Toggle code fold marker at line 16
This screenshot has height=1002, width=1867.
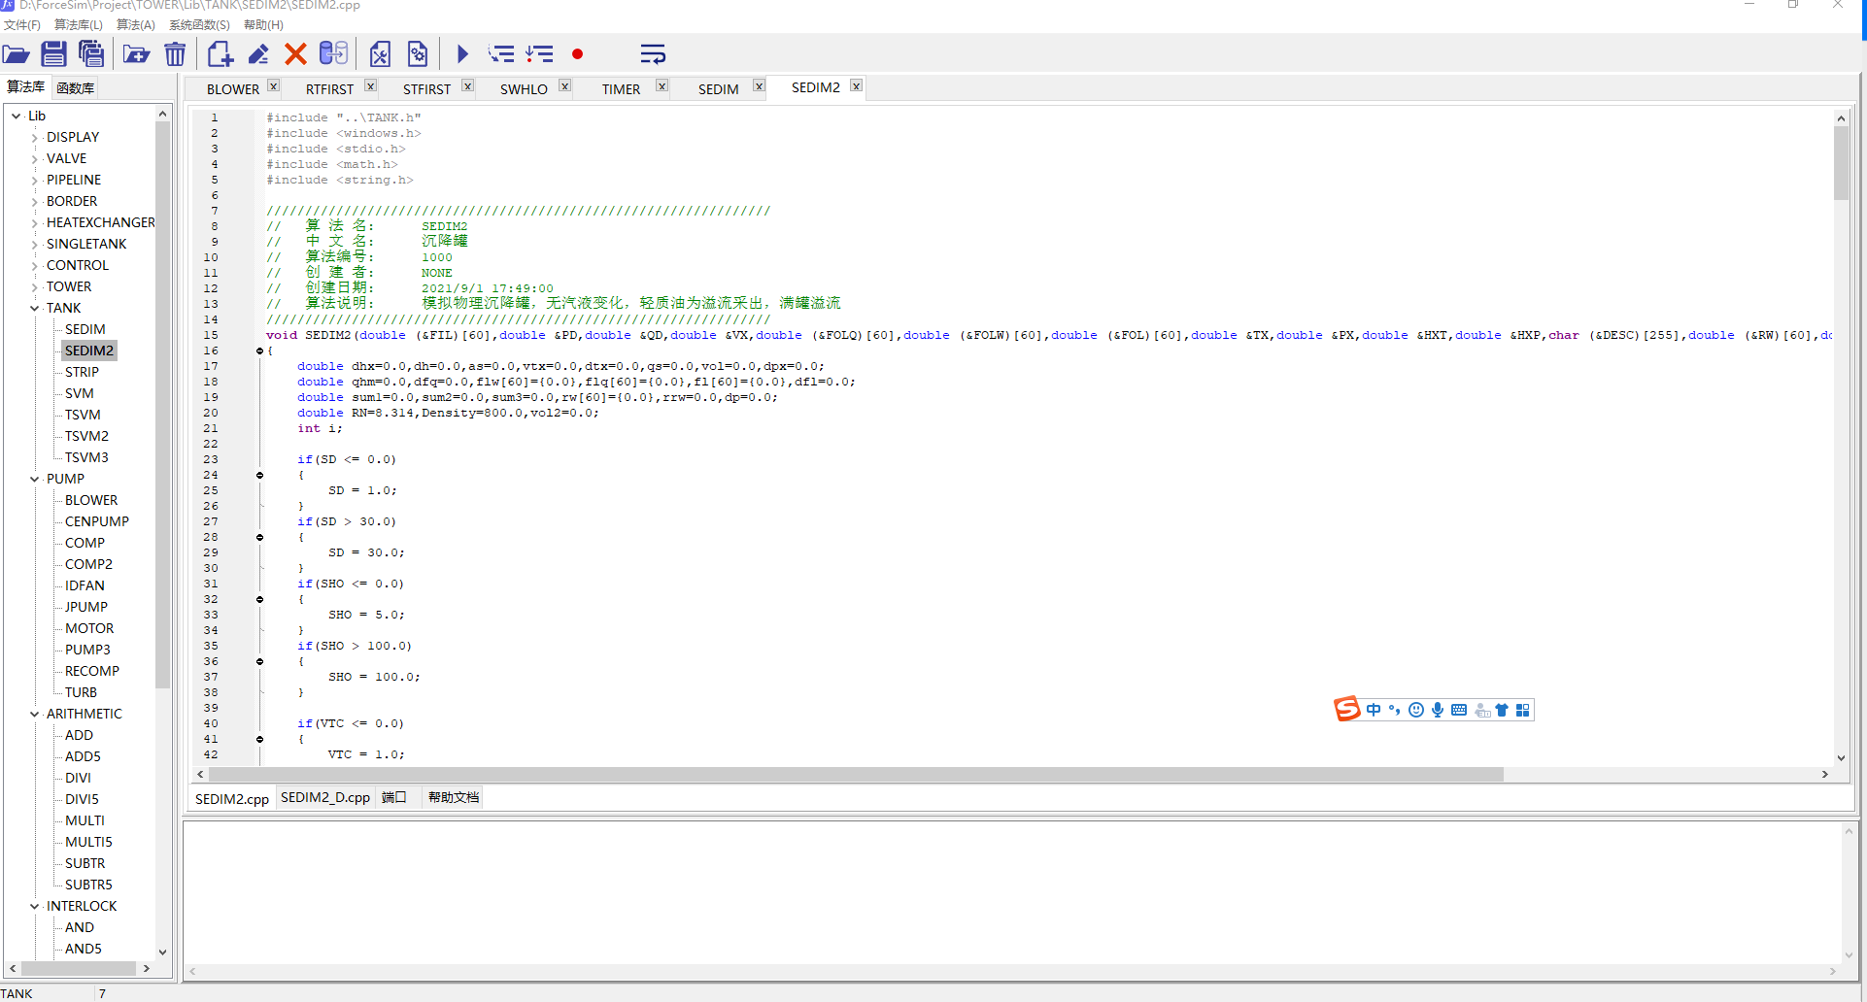[x=259, y=351]
